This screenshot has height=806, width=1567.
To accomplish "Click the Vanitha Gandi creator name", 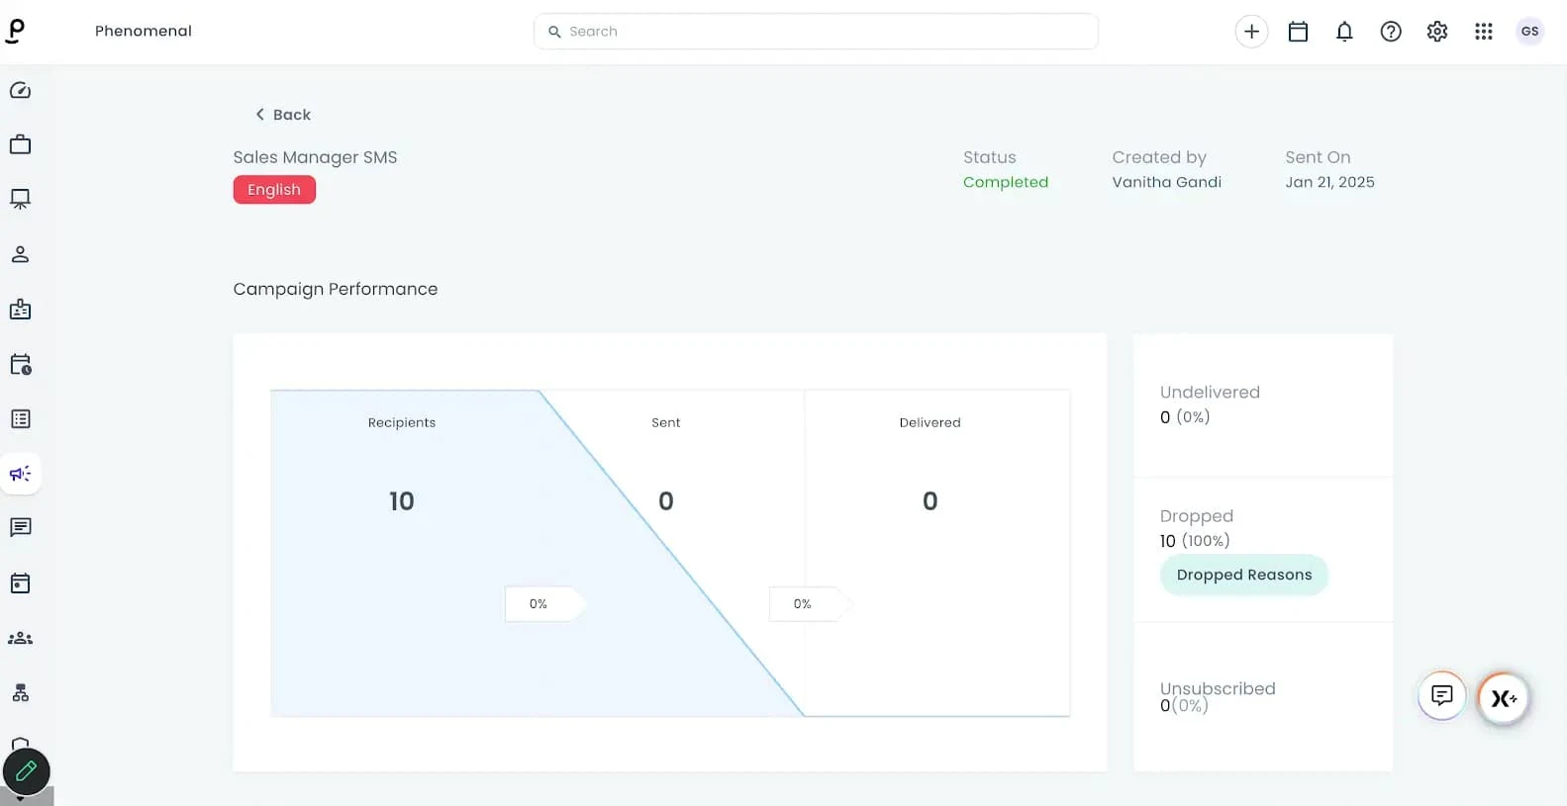I will point(1166,182).
